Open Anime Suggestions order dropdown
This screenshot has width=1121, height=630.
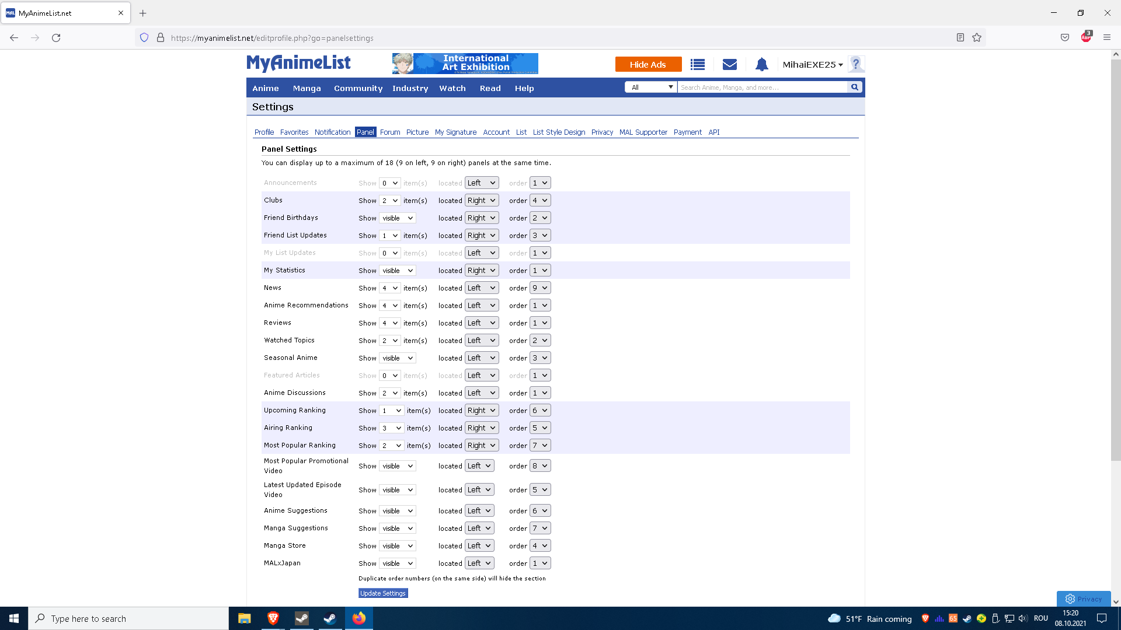pos(540,511)
